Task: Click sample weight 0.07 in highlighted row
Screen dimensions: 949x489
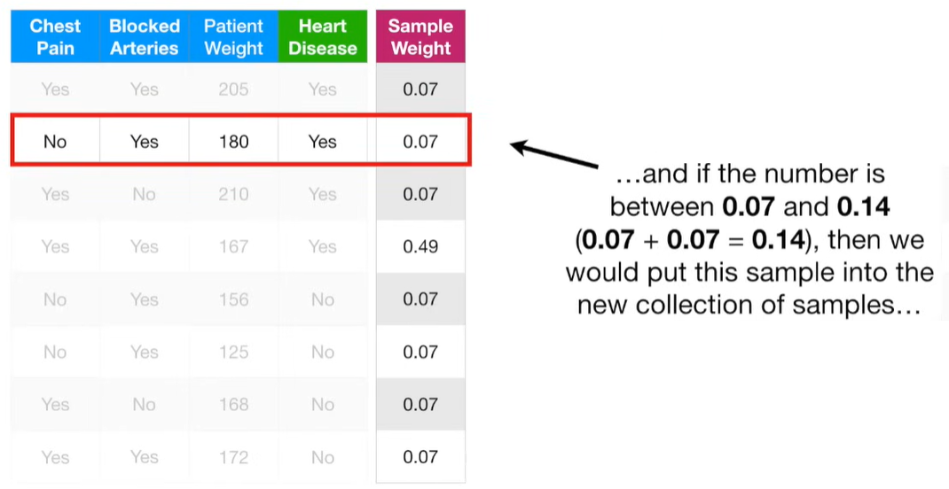Action: coord(420,142)
